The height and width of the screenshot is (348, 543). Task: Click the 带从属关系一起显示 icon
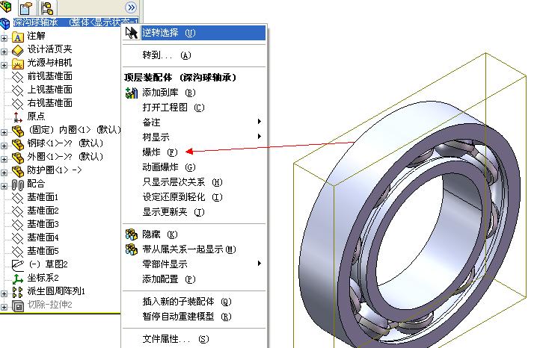point(132,249)
